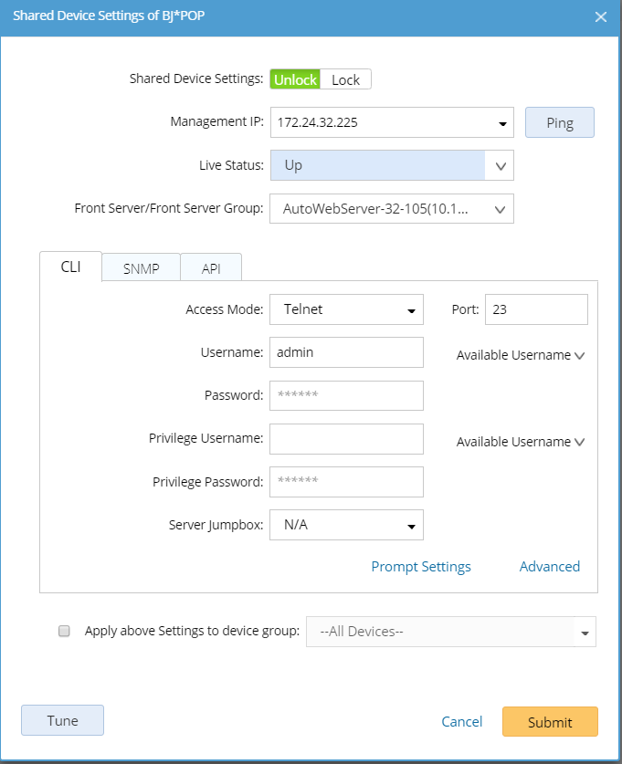Open the Front Server Group dropdown

(x=500, y=209)
